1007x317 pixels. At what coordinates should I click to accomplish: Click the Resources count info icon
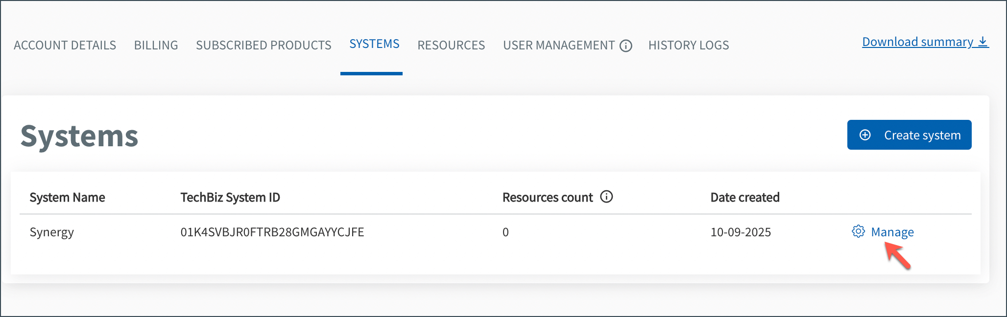(606, 197)
